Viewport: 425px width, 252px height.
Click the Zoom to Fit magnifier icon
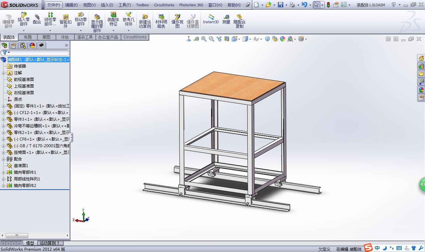tap(204, 39)
